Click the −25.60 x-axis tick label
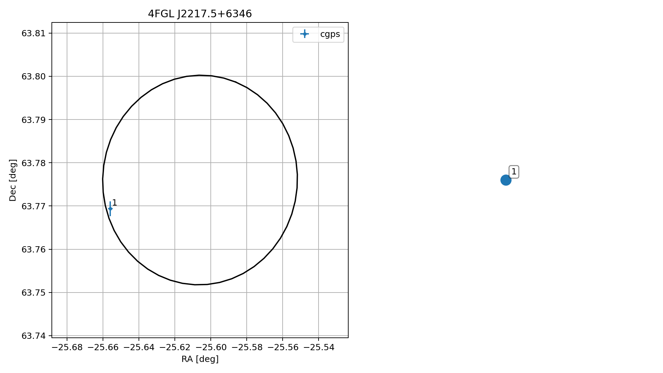This screenshot has width=663, height=373. (211, 347)
